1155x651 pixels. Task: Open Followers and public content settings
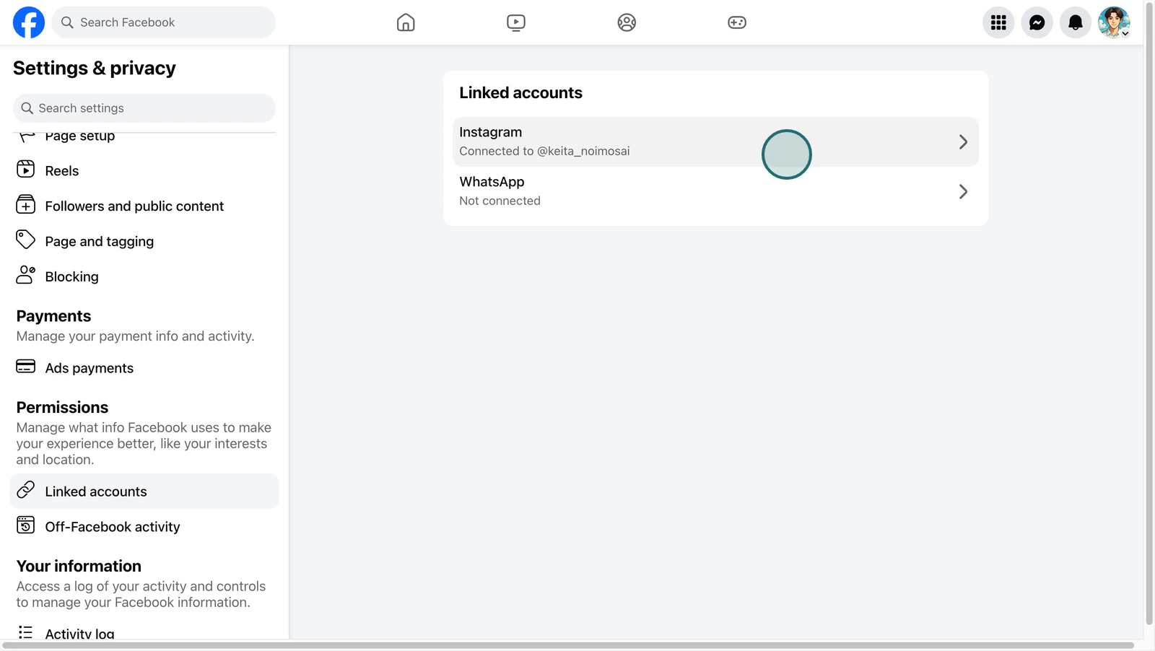[144, 206]
